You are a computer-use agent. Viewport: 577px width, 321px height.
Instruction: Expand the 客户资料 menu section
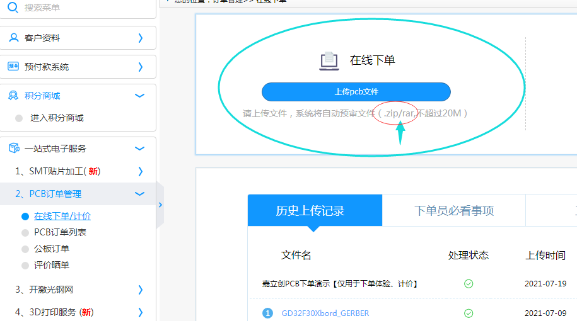(x=140, y=38)
